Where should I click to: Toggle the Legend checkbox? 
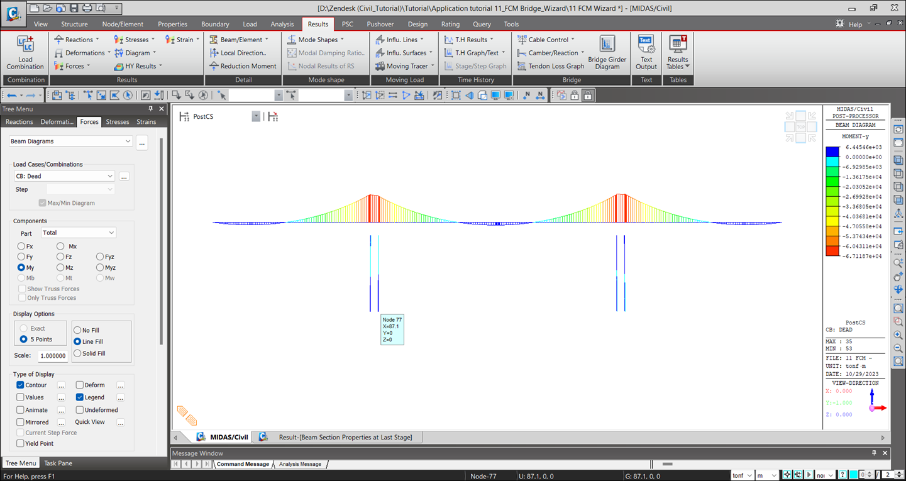click(80, 397)
